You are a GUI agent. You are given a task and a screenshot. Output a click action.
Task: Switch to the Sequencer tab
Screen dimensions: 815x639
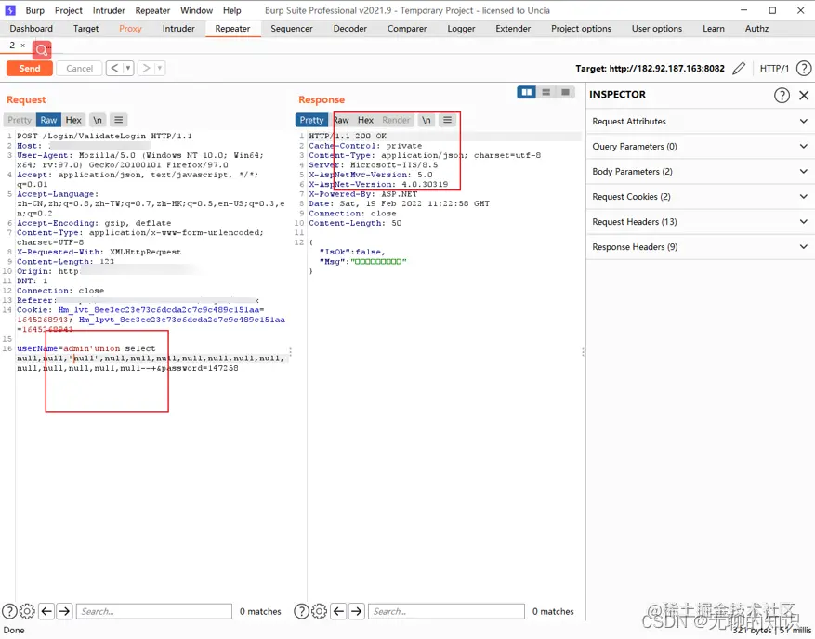click(x=292, y=29)
